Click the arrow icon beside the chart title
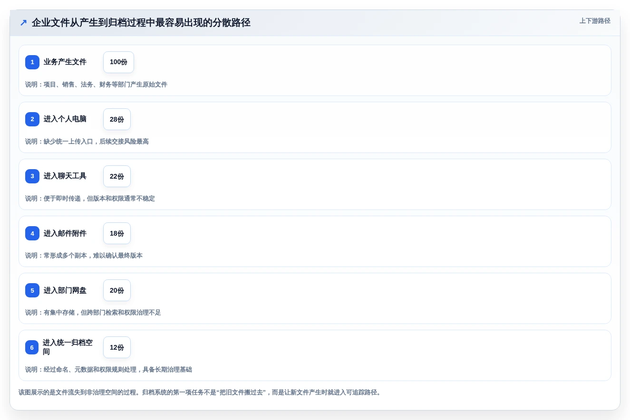 tap(23, 23)
